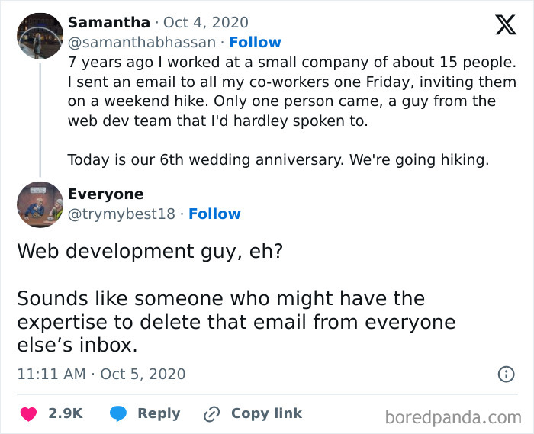This screenshot has height=434, width=534.
Task: Follow the @samanthabhassan account
Action: click(x=255, y=43)
